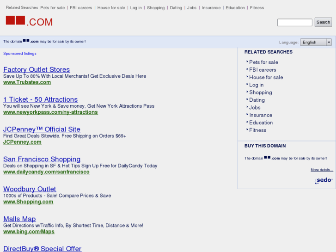The width and height of the screenshot is (336, 252).
Task: Open San Francisco Shopping listing
Action: [42, 159]
